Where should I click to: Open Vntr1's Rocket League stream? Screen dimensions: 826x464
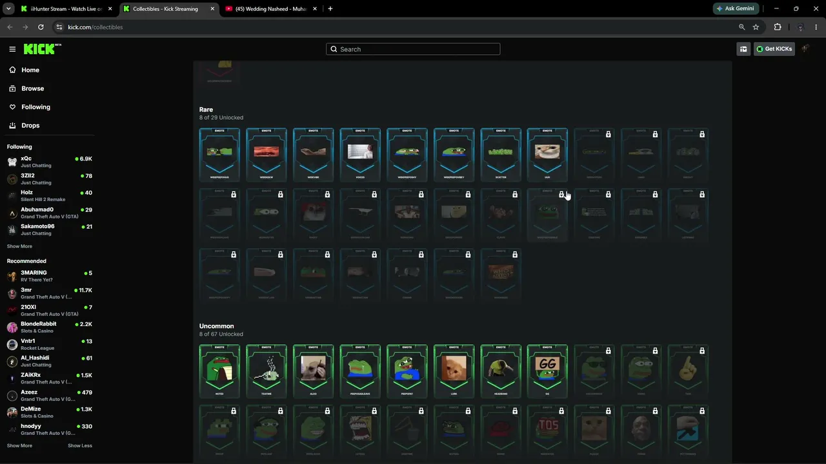click(x=50, y=344)
